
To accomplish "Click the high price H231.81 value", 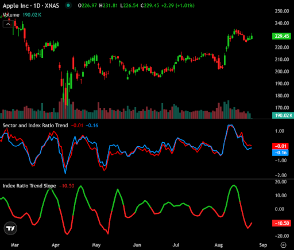I will click(108, 6).
